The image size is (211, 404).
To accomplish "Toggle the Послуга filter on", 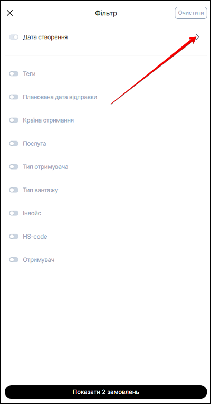I will [x=14, y=144].
